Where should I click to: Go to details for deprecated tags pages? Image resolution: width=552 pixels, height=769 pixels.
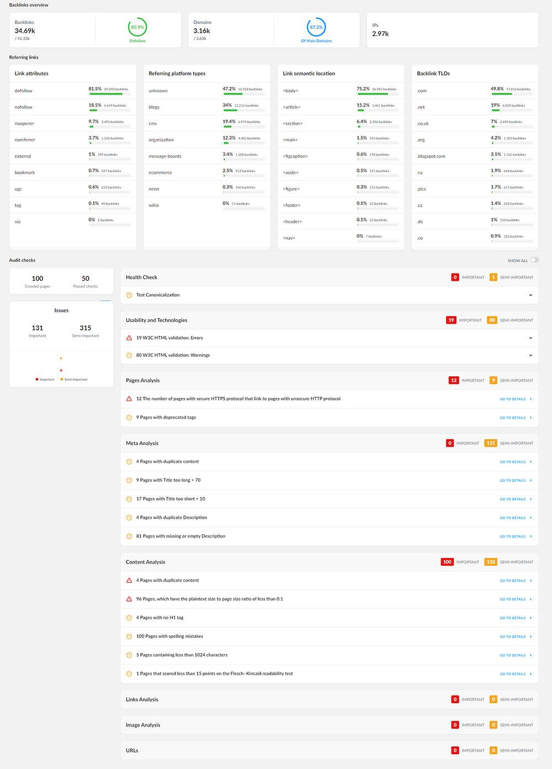pyautogui.click(x=516, y=418)
